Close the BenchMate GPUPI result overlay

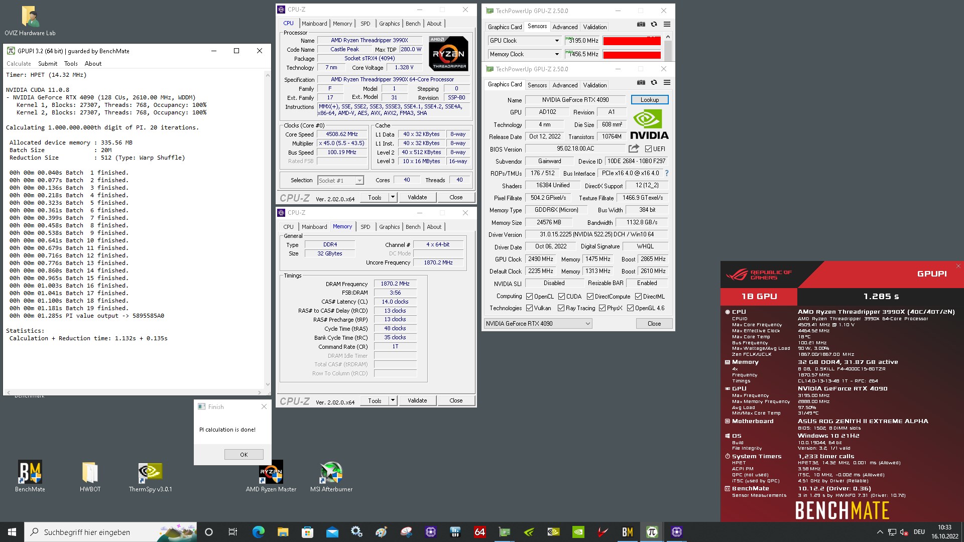click(958, 266)
